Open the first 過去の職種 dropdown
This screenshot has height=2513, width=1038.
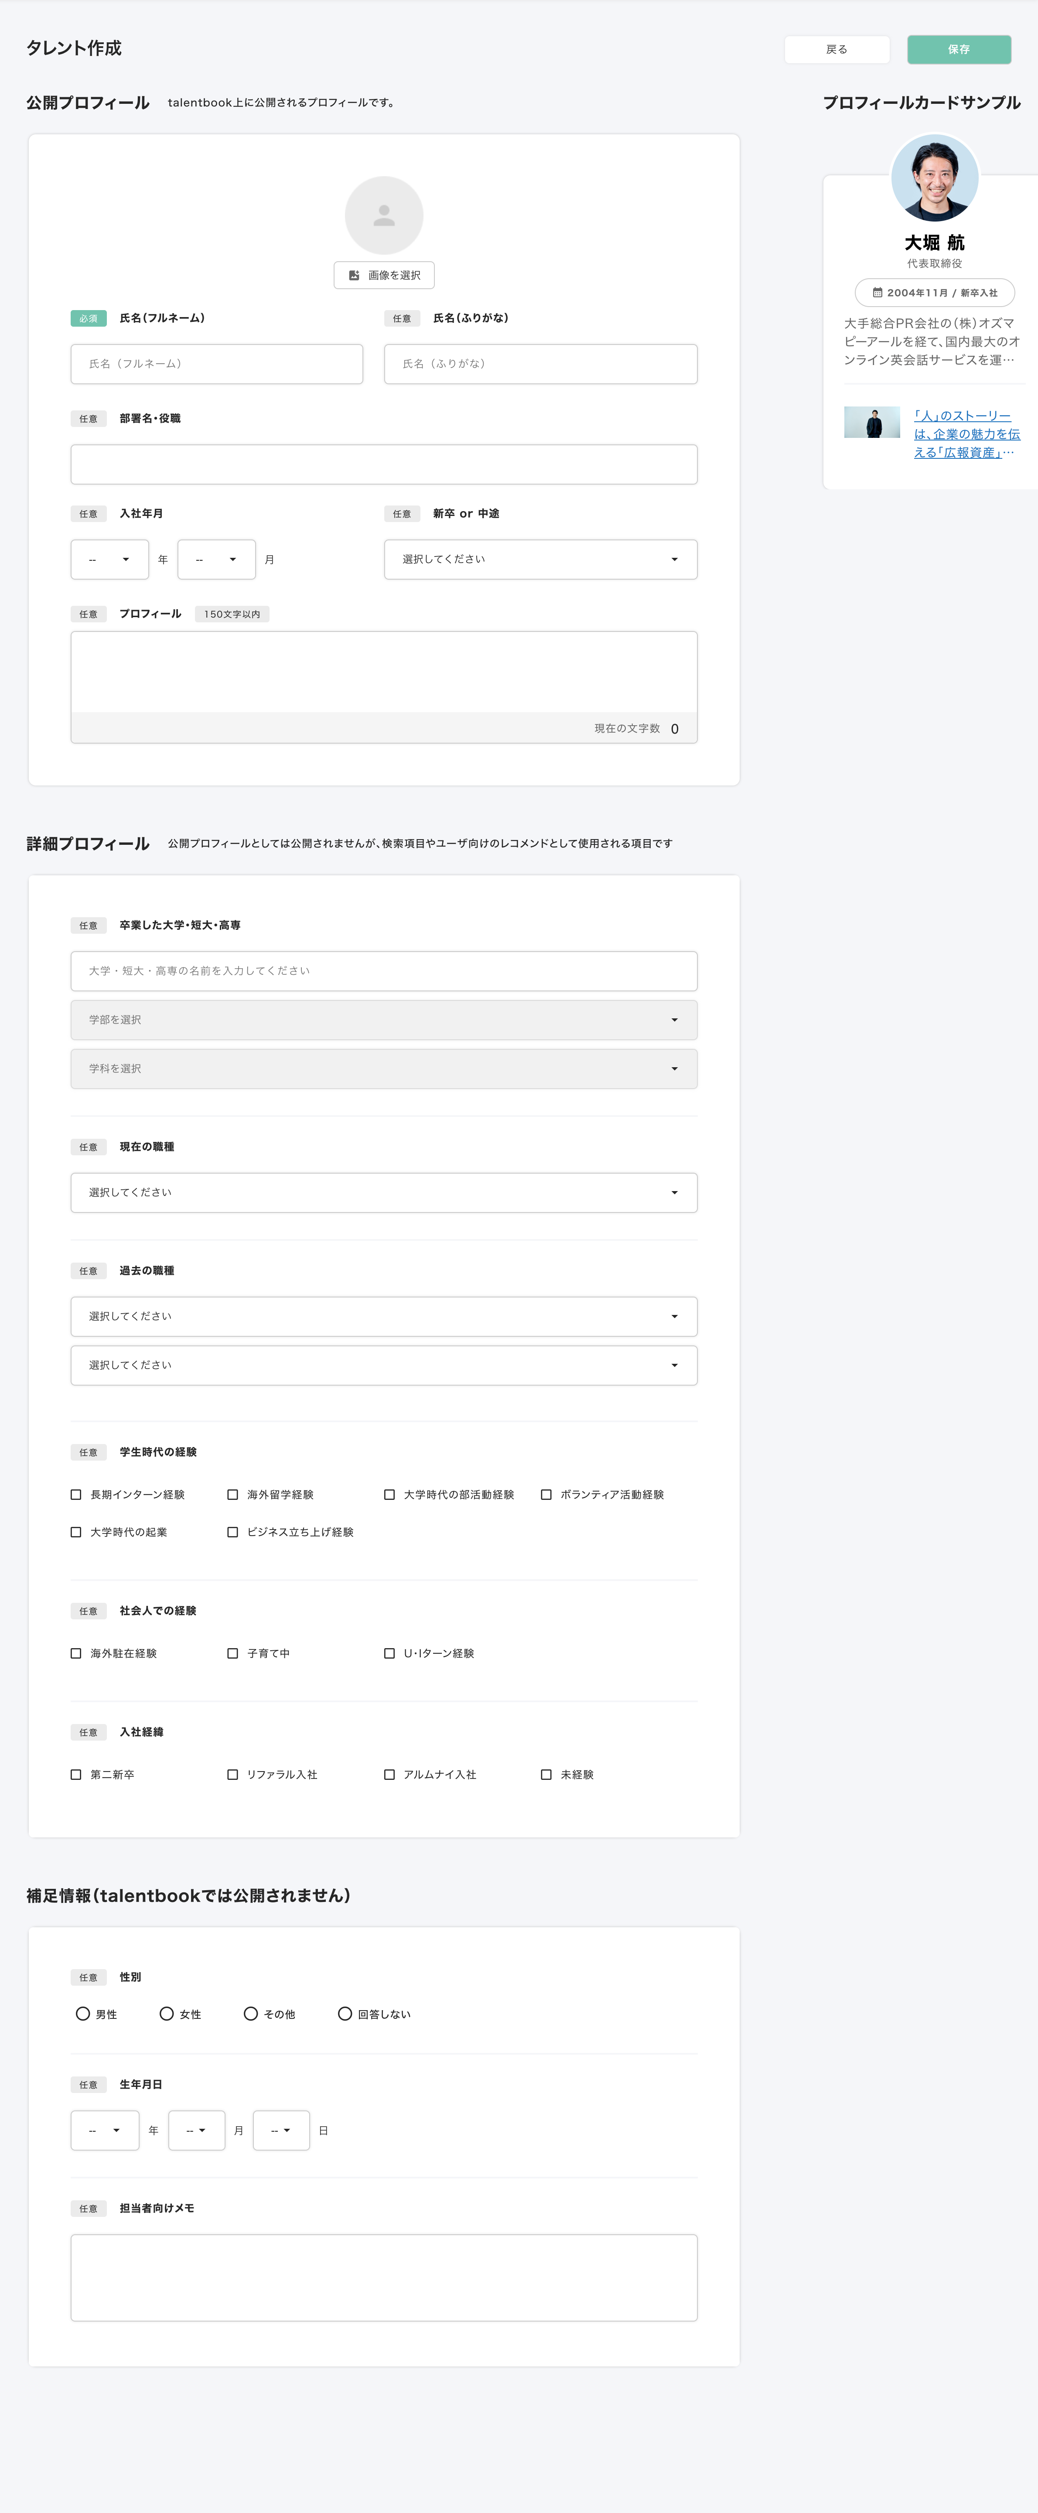384,1317
